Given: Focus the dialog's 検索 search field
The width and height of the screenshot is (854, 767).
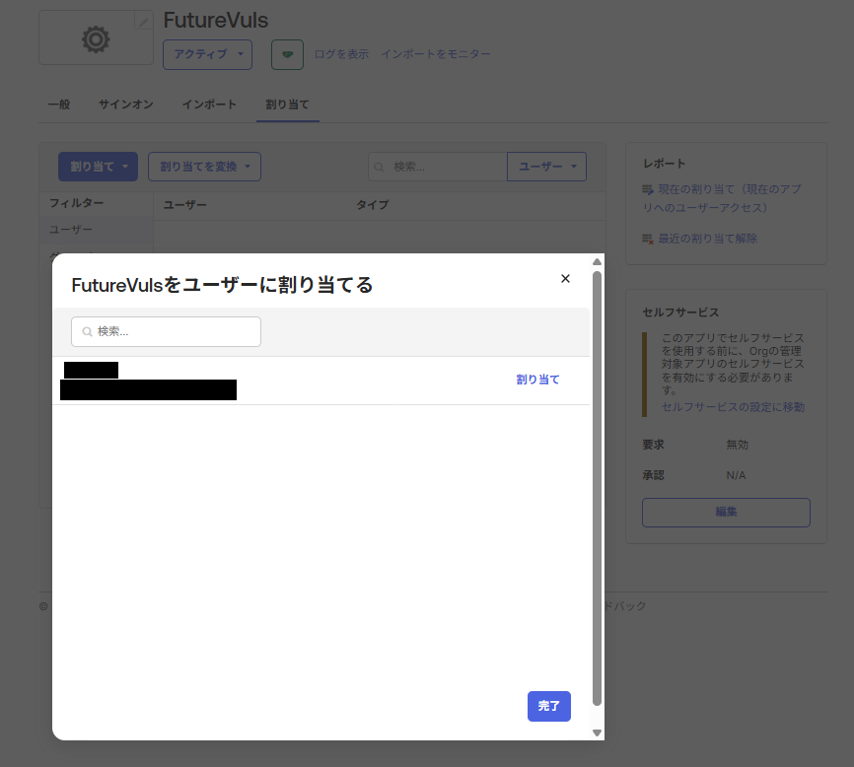Looking at the screenshot, I should point(166,331).
